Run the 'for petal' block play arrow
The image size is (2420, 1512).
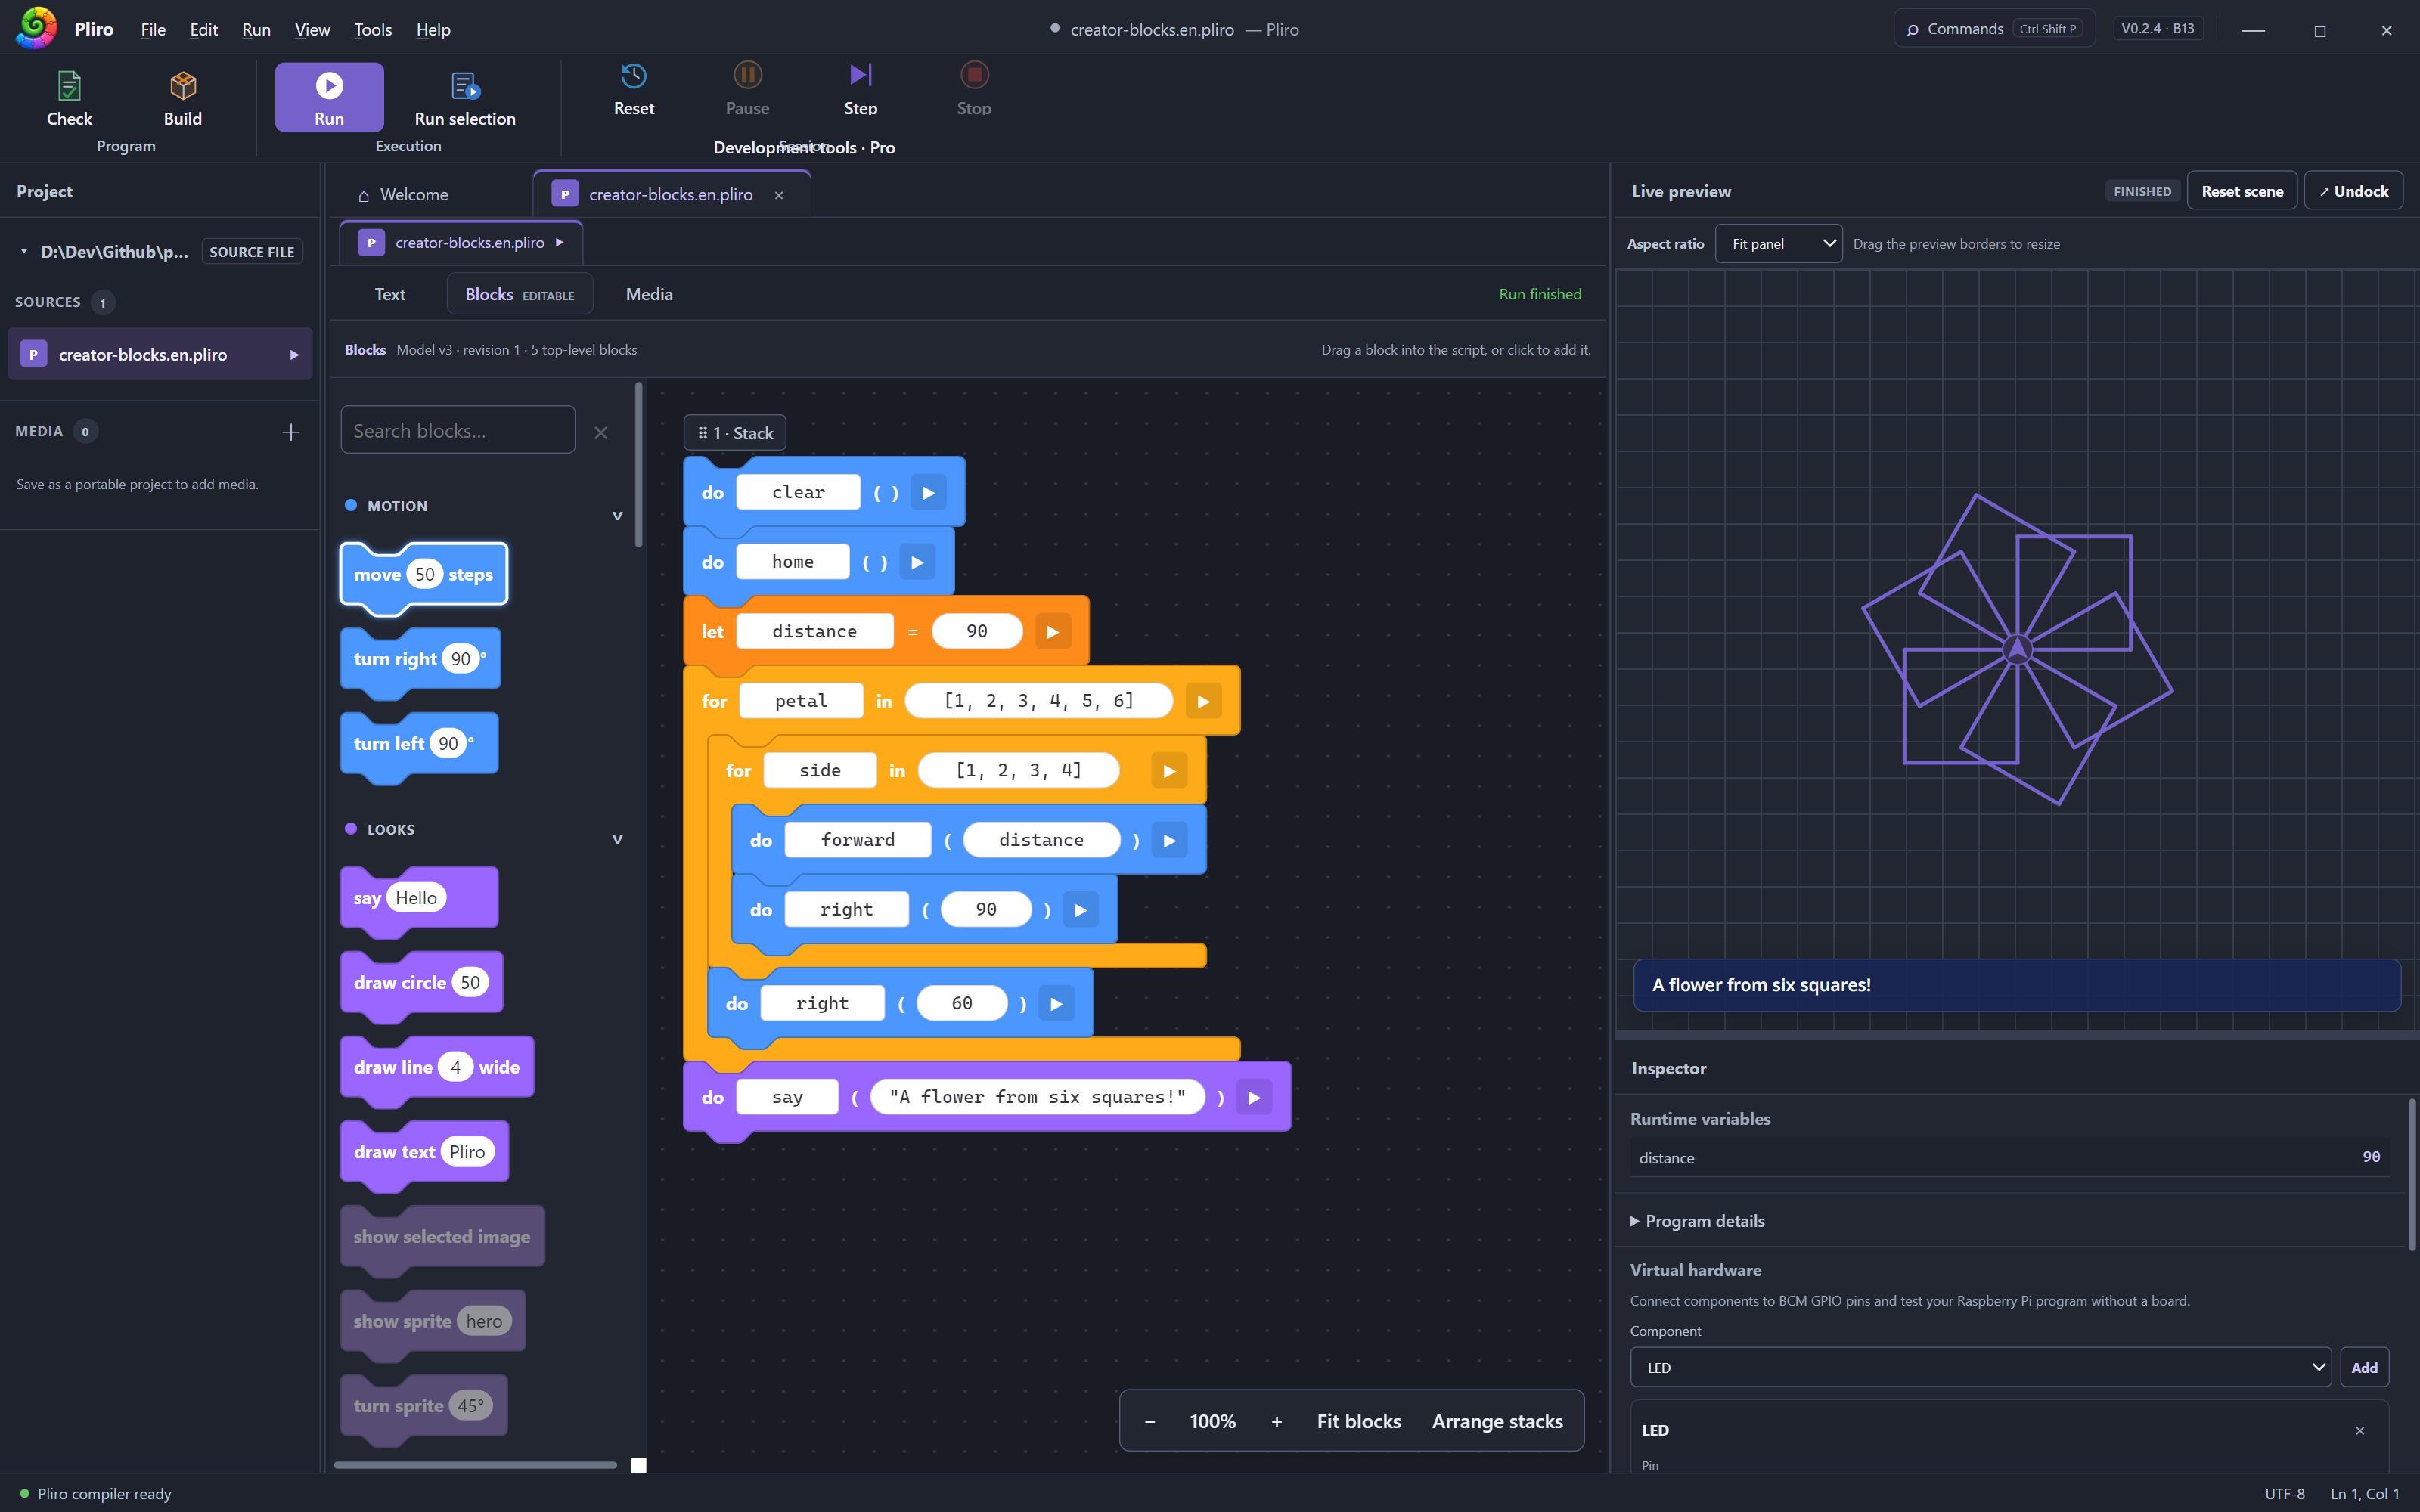pos(1203,702)
